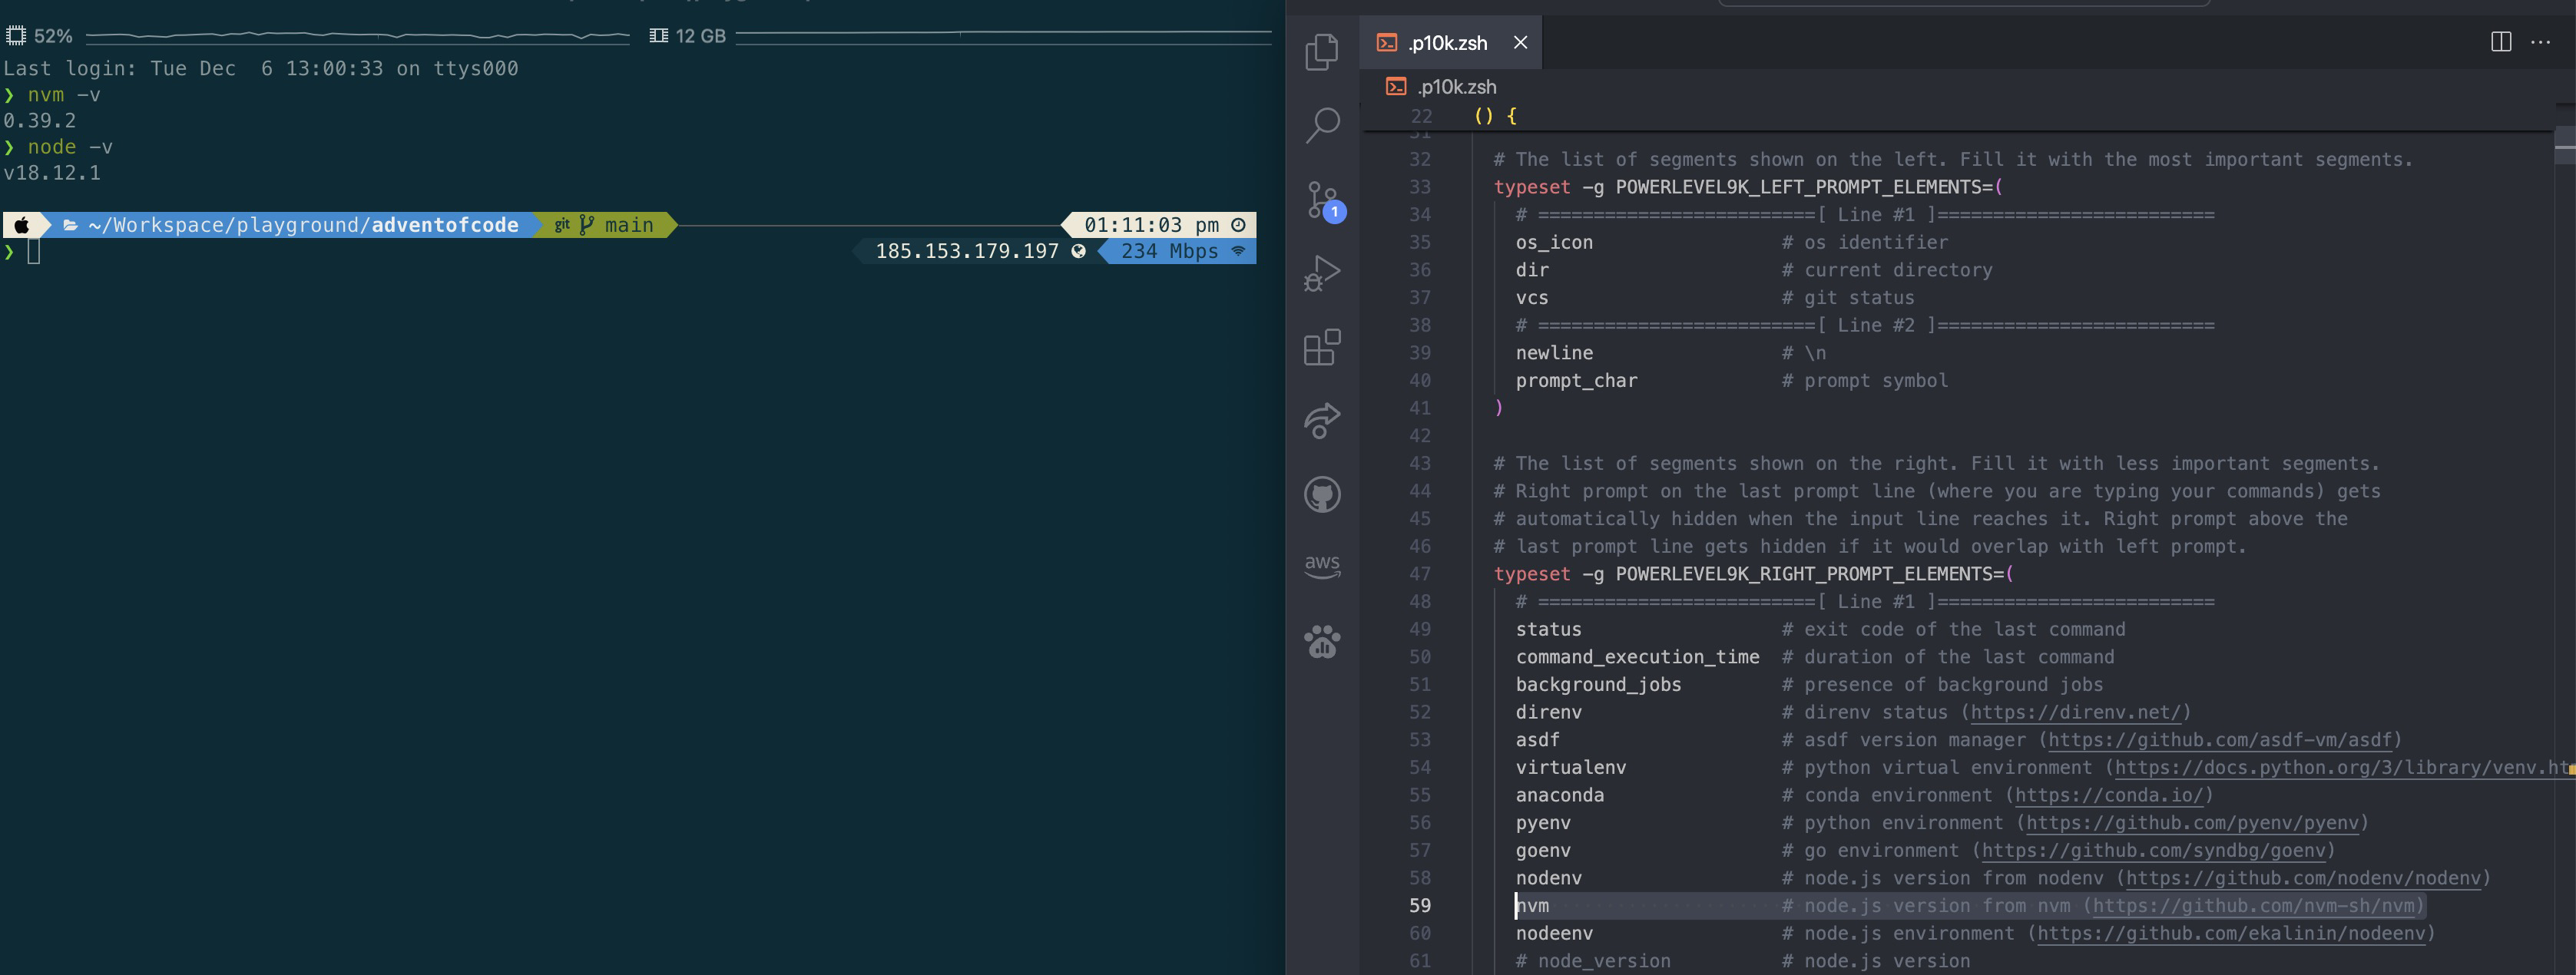
Task: Open the Run and Debug panel
Action: point(1322,272)
